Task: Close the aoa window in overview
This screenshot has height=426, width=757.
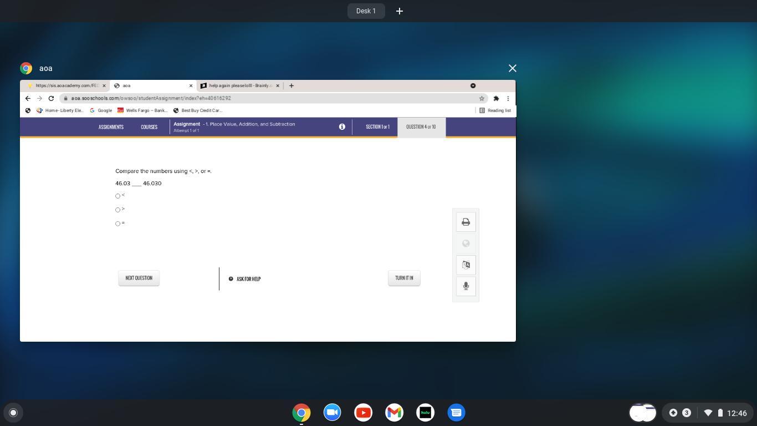Action: click(x=512, y=68)
